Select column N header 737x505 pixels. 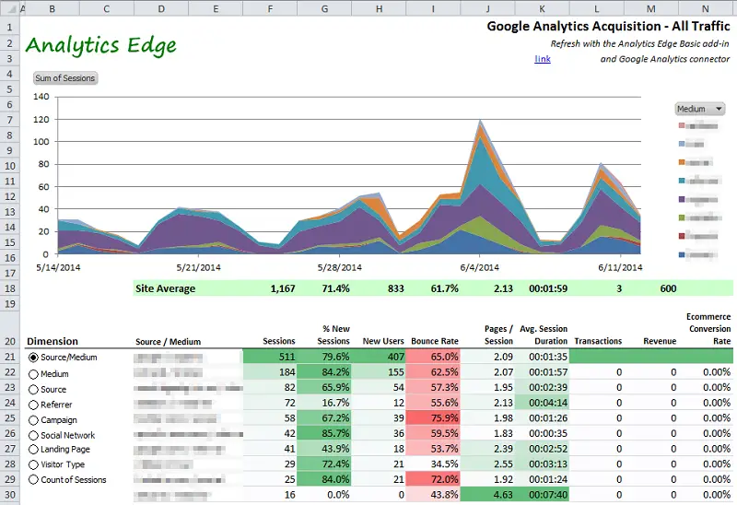pyautogui.click(x=705, y=8)
